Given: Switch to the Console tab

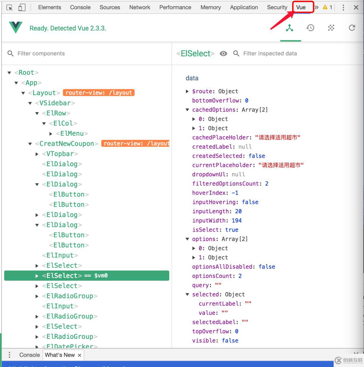Looking at the screenshot, I should click(x=80, y=7).
